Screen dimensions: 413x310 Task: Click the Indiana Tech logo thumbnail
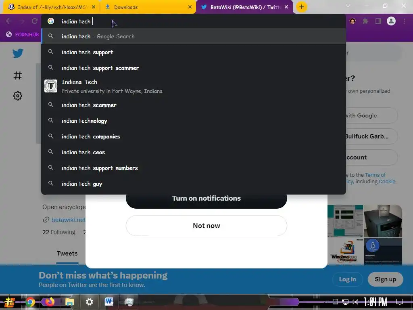coord(50,86)
